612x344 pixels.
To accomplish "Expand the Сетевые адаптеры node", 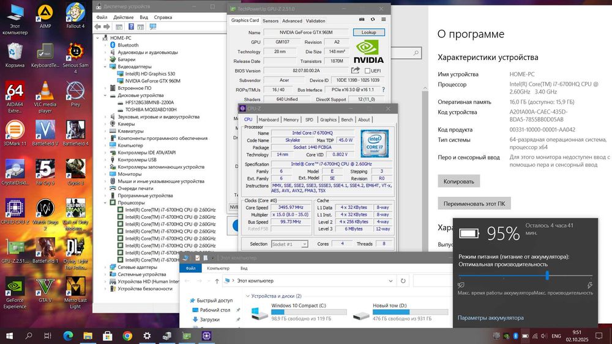I will coord(105,267).
